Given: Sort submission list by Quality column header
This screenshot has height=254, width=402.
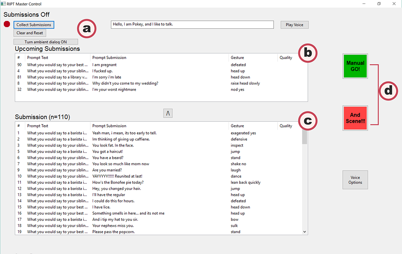Looking at the screenshot, I should tap(286, 126).
